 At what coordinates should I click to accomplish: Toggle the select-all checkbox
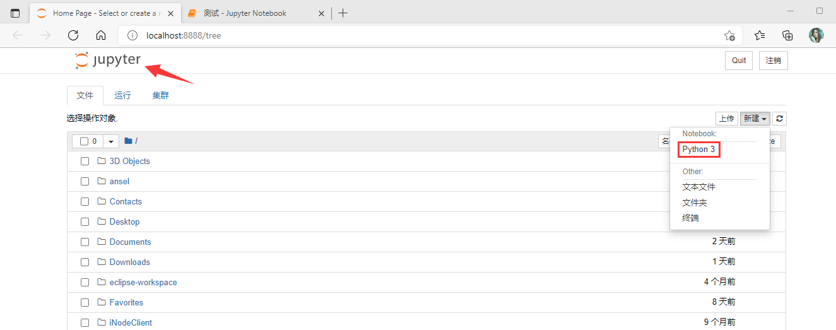[85, 141]
